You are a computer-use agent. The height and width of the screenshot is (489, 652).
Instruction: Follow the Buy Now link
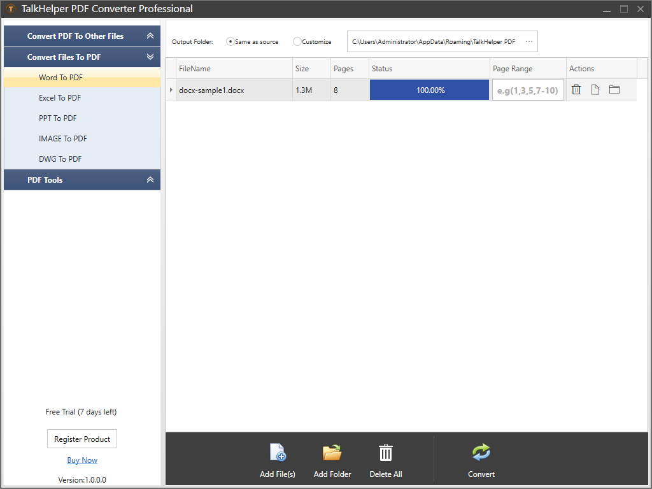pos(82,460)
